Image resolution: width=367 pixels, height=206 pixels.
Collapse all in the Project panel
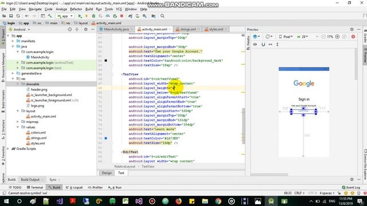(77, 29)
